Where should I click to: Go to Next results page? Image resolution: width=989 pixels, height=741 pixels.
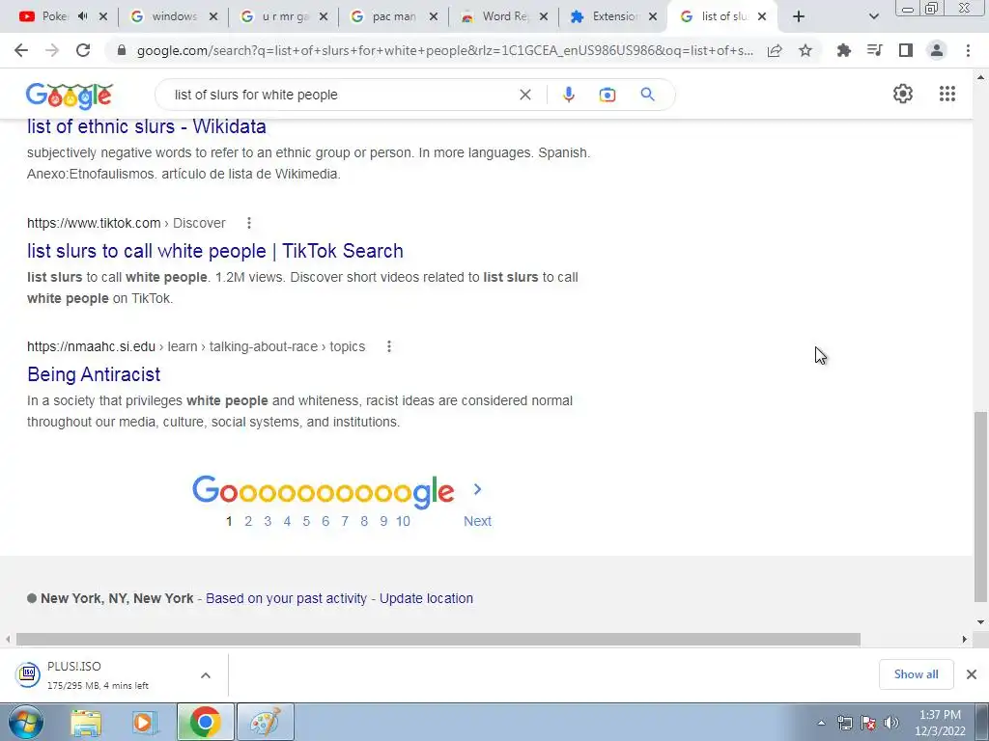coord(477,521)
